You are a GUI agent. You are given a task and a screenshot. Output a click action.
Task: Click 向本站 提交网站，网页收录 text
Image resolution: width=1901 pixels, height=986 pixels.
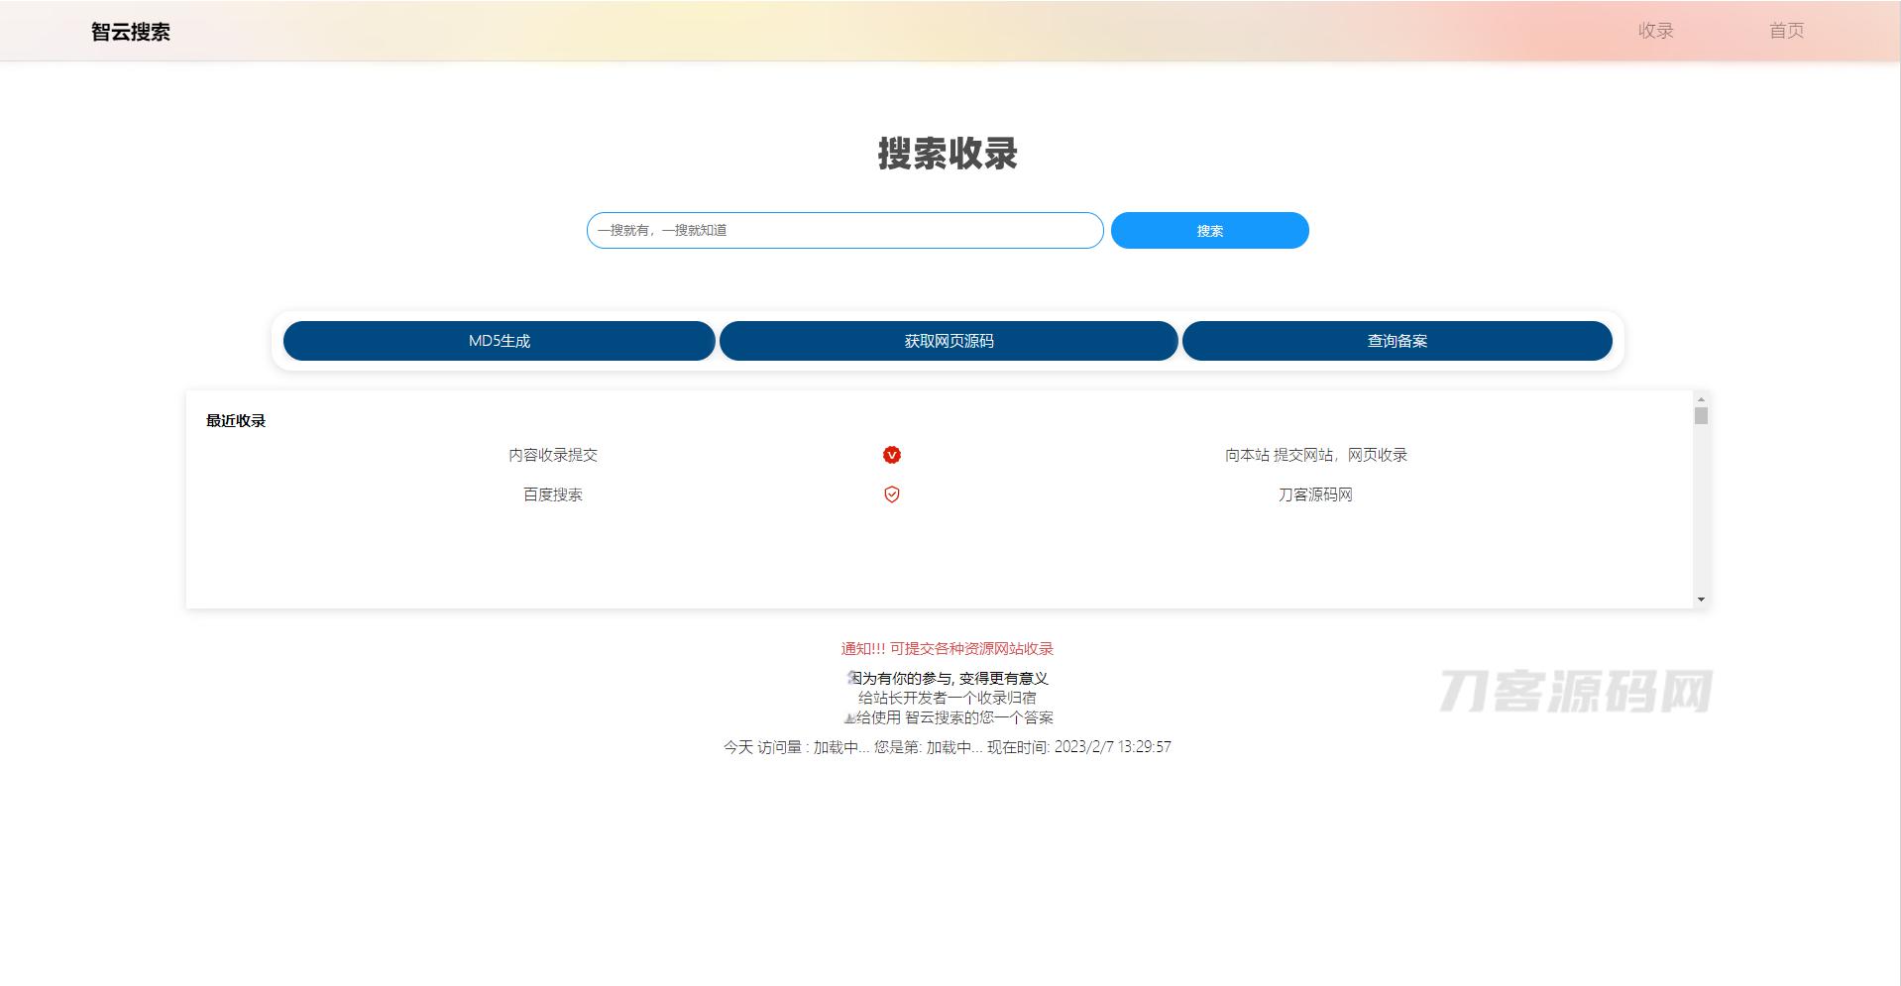pyautogui.click(x=1315, y=455)
